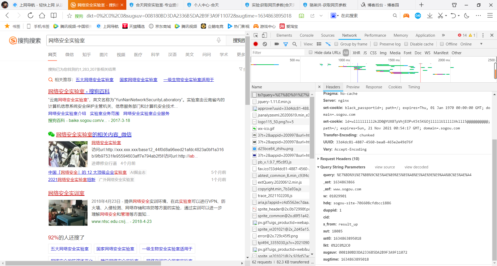The image size is (497, 266).
Task: Switch to large request rows view icon
Action: 319,44
